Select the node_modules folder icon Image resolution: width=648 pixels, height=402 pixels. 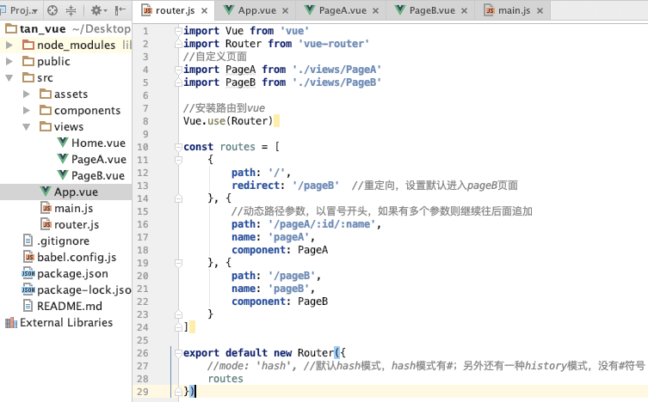28,45
